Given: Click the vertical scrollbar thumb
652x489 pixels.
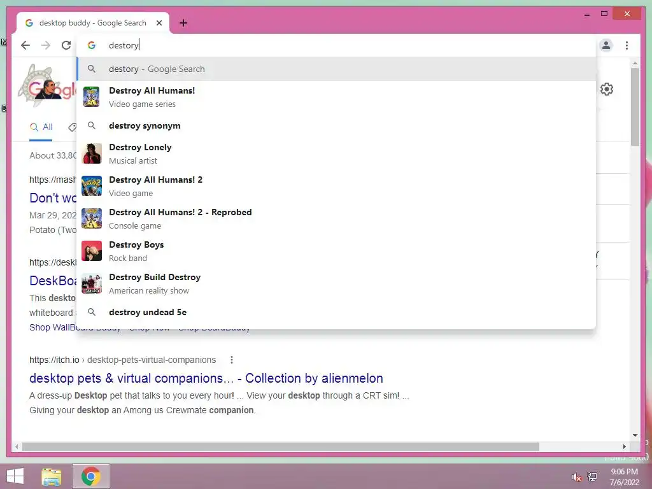Looking at the screenshot, I should tap(635, 106).
